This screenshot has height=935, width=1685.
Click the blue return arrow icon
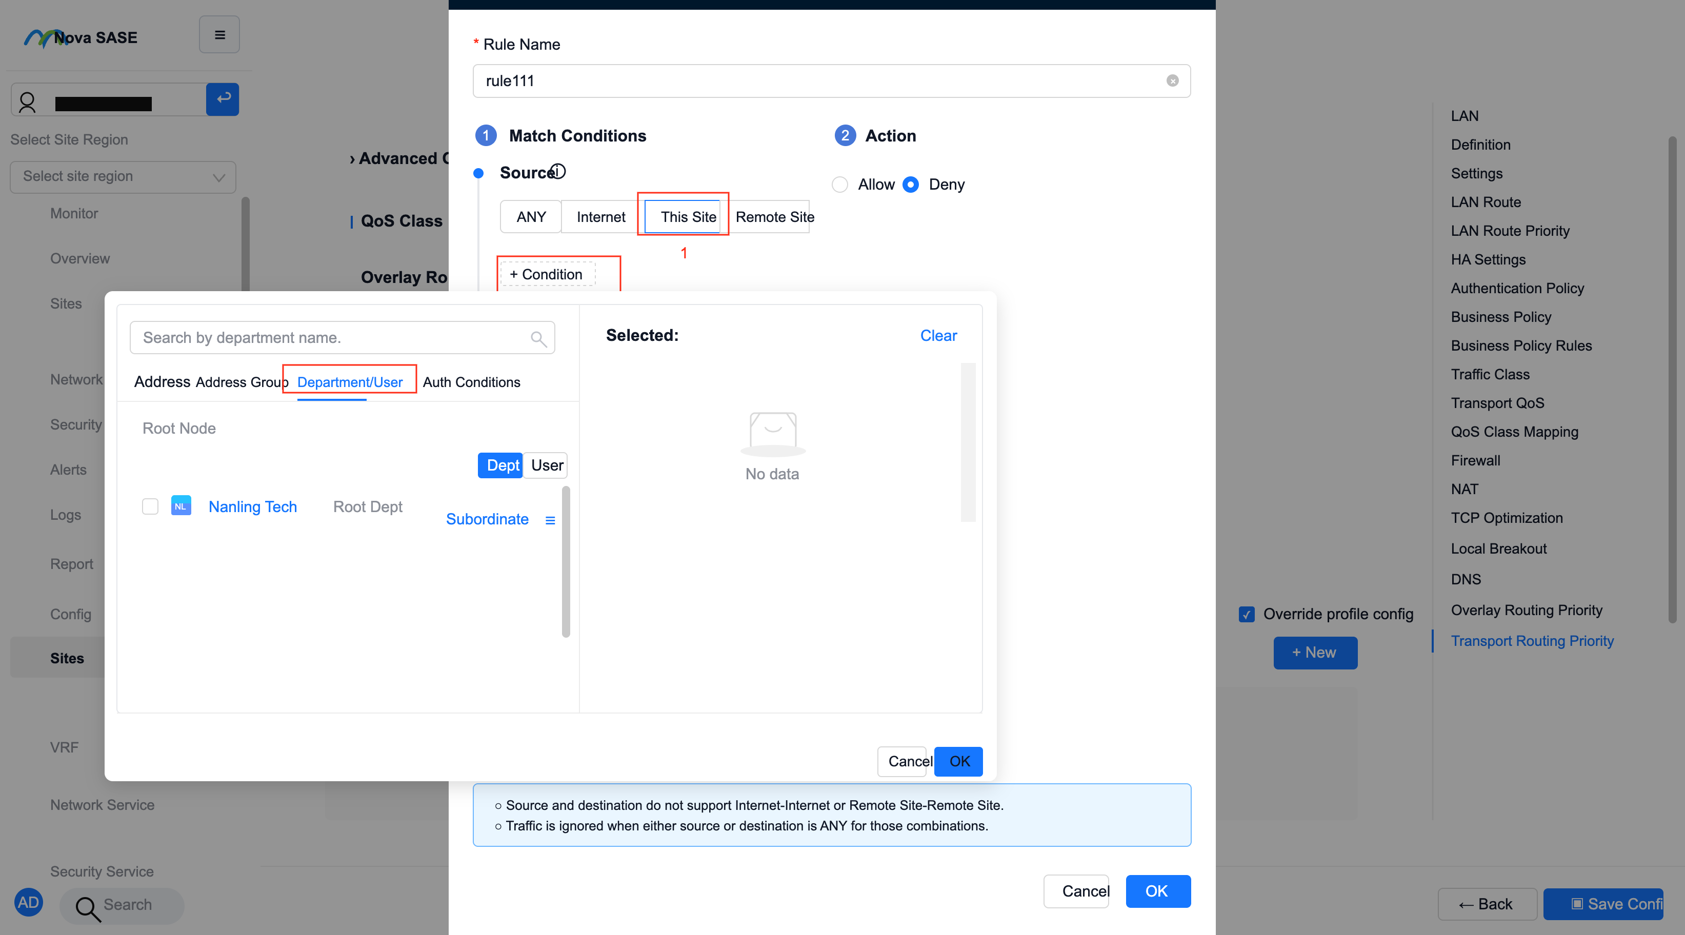(x=223, y=99)
